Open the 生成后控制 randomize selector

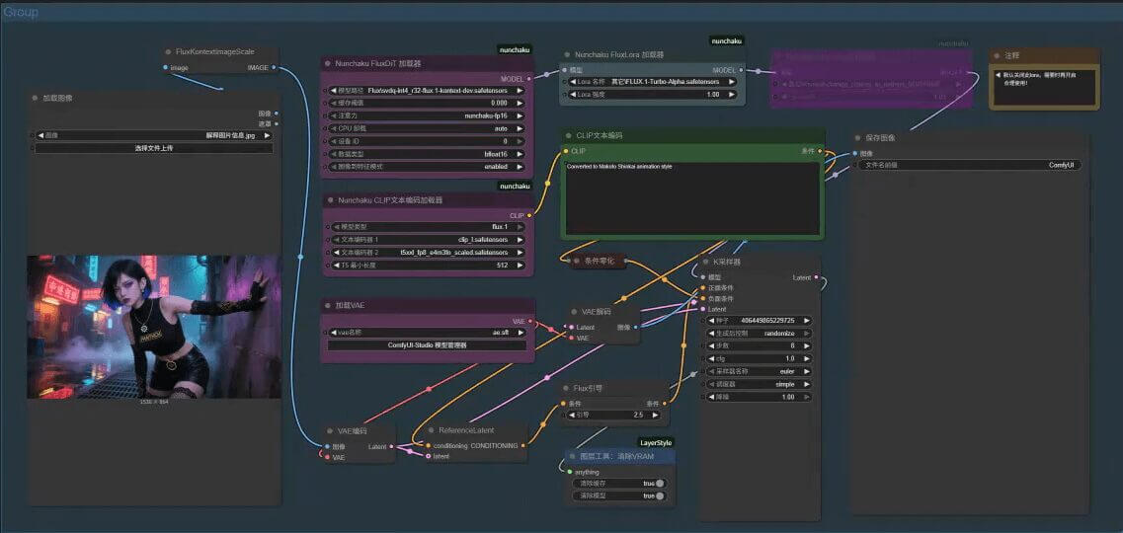click(x=760, y=334)
